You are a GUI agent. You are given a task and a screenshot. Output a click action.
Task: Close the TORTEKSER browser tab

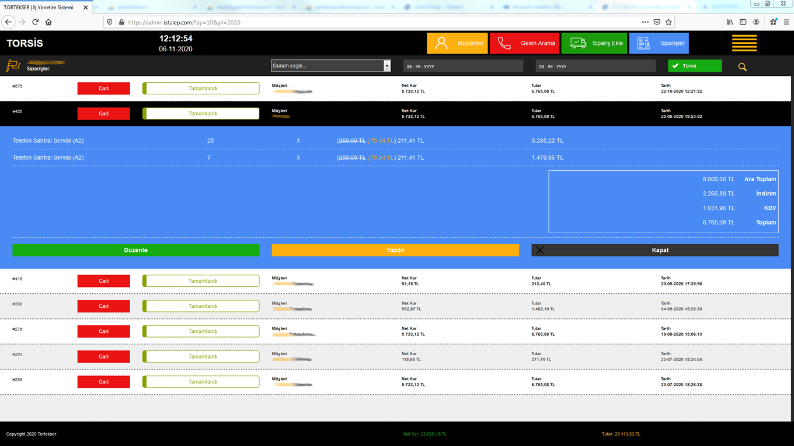[x=86, y=8]
